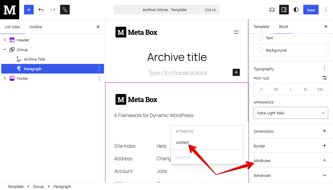Click the footer Meta Box logo
The image size is (333, 190).
(136, 99)
